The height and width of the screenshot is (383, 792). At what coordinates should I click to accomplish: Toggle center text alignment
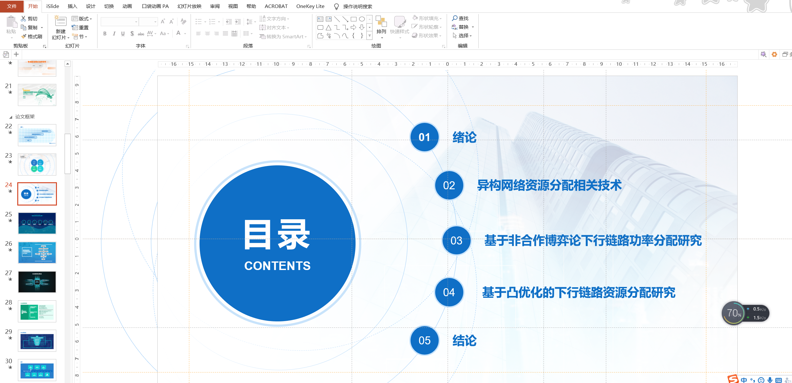click(x=208, y=34)
